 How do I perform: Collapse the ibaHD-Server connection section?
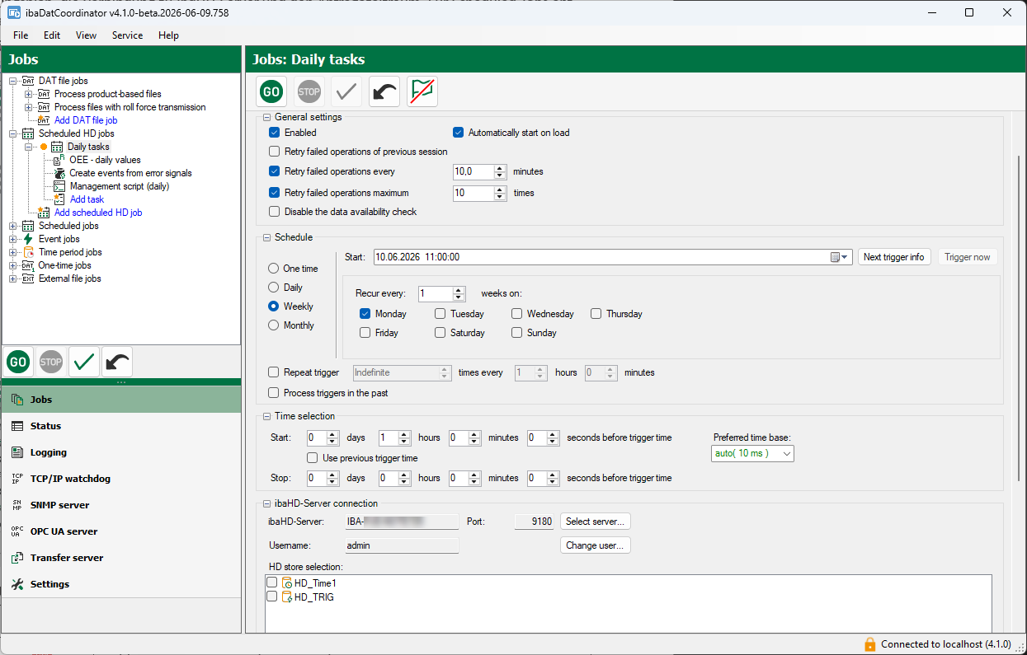(267, 503)
